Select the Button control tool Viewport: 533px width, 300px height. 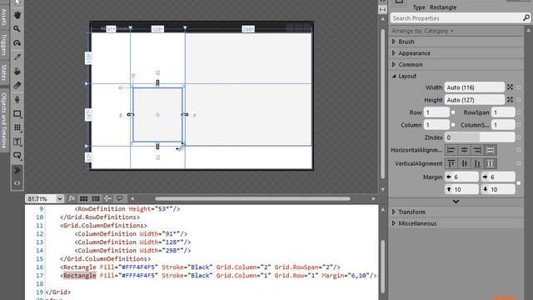(17, 156)
